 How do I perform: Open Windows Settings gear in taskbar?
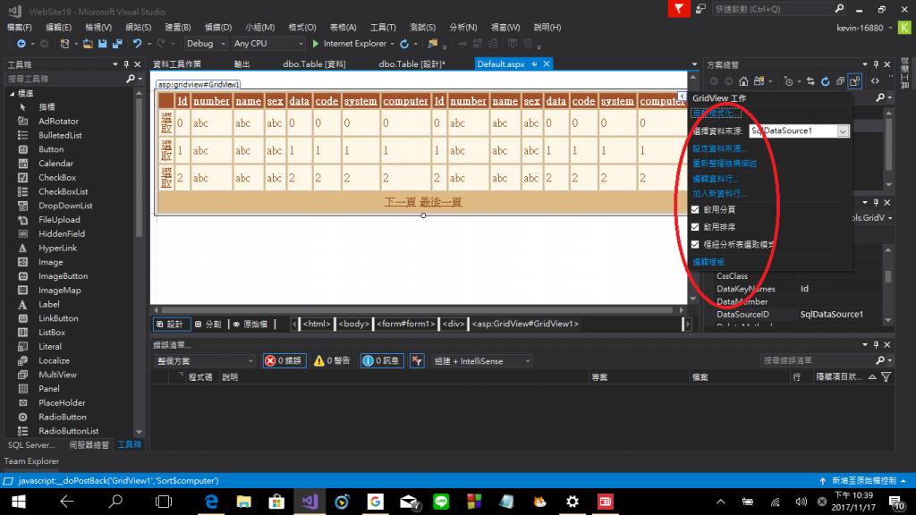click(x=572, y=502)
